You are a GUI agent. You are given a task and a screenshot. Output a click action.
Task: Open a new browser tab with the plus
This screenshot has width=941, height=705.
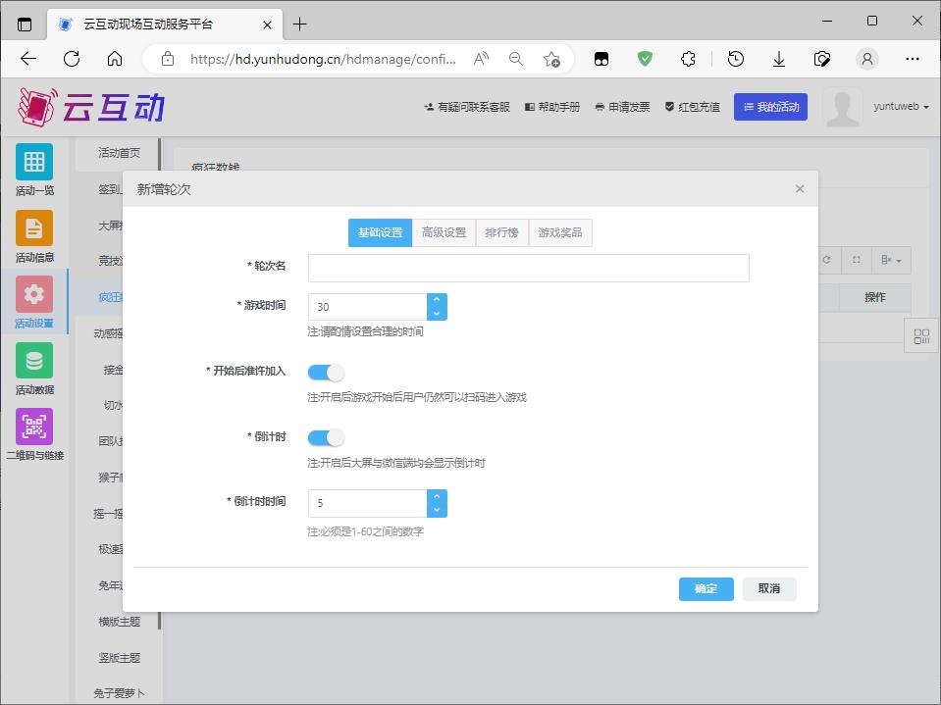tap(299, 25)
